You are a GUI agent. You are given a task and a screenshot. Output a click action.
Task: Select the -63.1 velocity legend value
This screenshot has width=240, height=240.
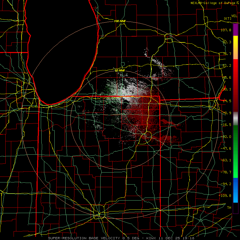tap(226, 160)
